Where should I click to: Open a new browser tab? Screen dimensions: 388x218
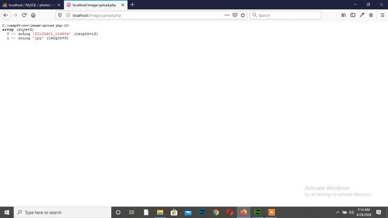(132, 5)
